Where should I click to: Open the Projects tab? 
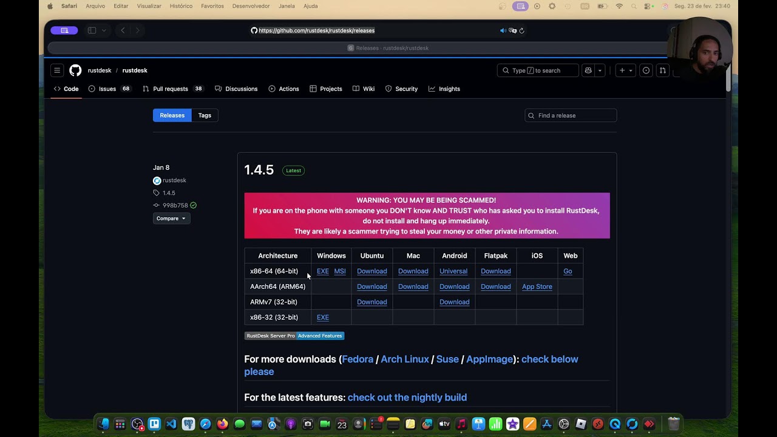(x=326, y=89)
